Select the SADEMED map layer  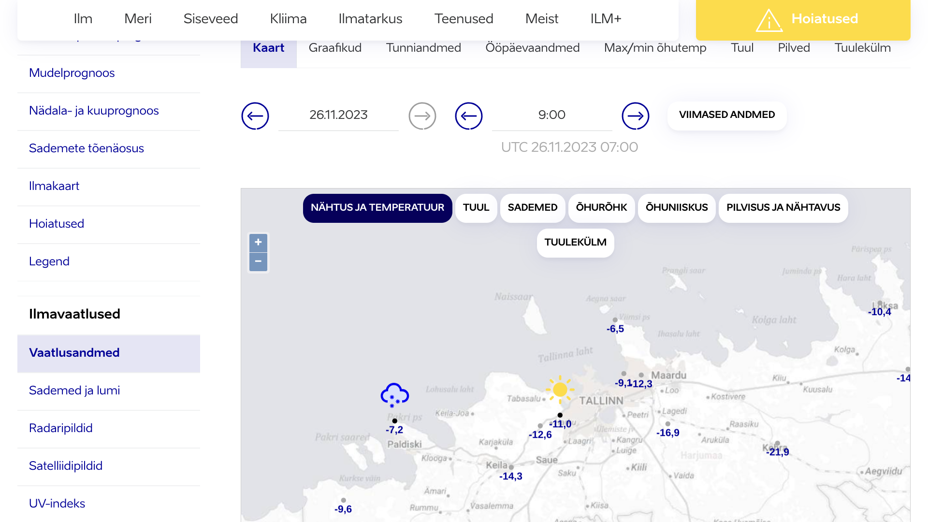(x=532, y=208)
